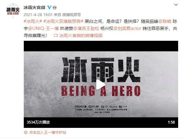Click 点击加入王一博守护站 link
184x139 pixels.
pos(48,133)
